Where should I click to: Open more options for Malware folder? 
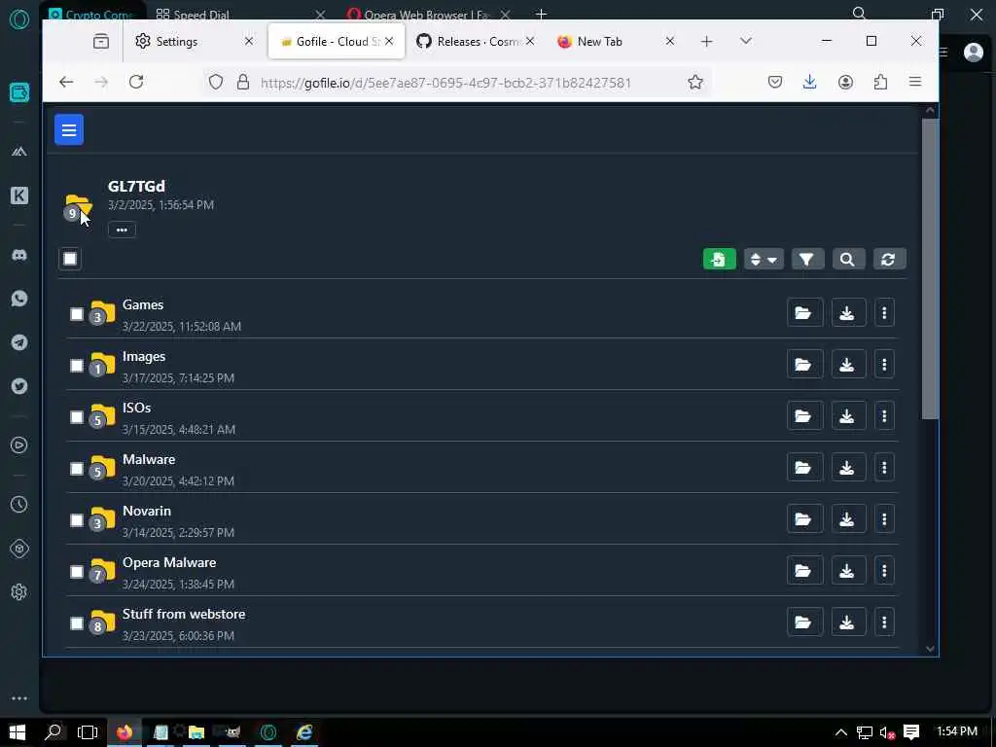pyautogui.click(x=884, y=467)
